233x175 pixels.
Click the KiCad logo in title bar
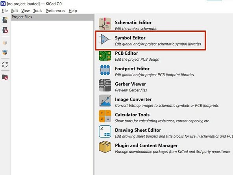[3, 4]
